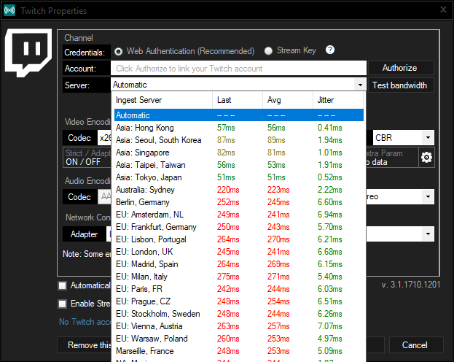Click the Twitch logo icon
This screenshot has width=454, height=362.
28,53
